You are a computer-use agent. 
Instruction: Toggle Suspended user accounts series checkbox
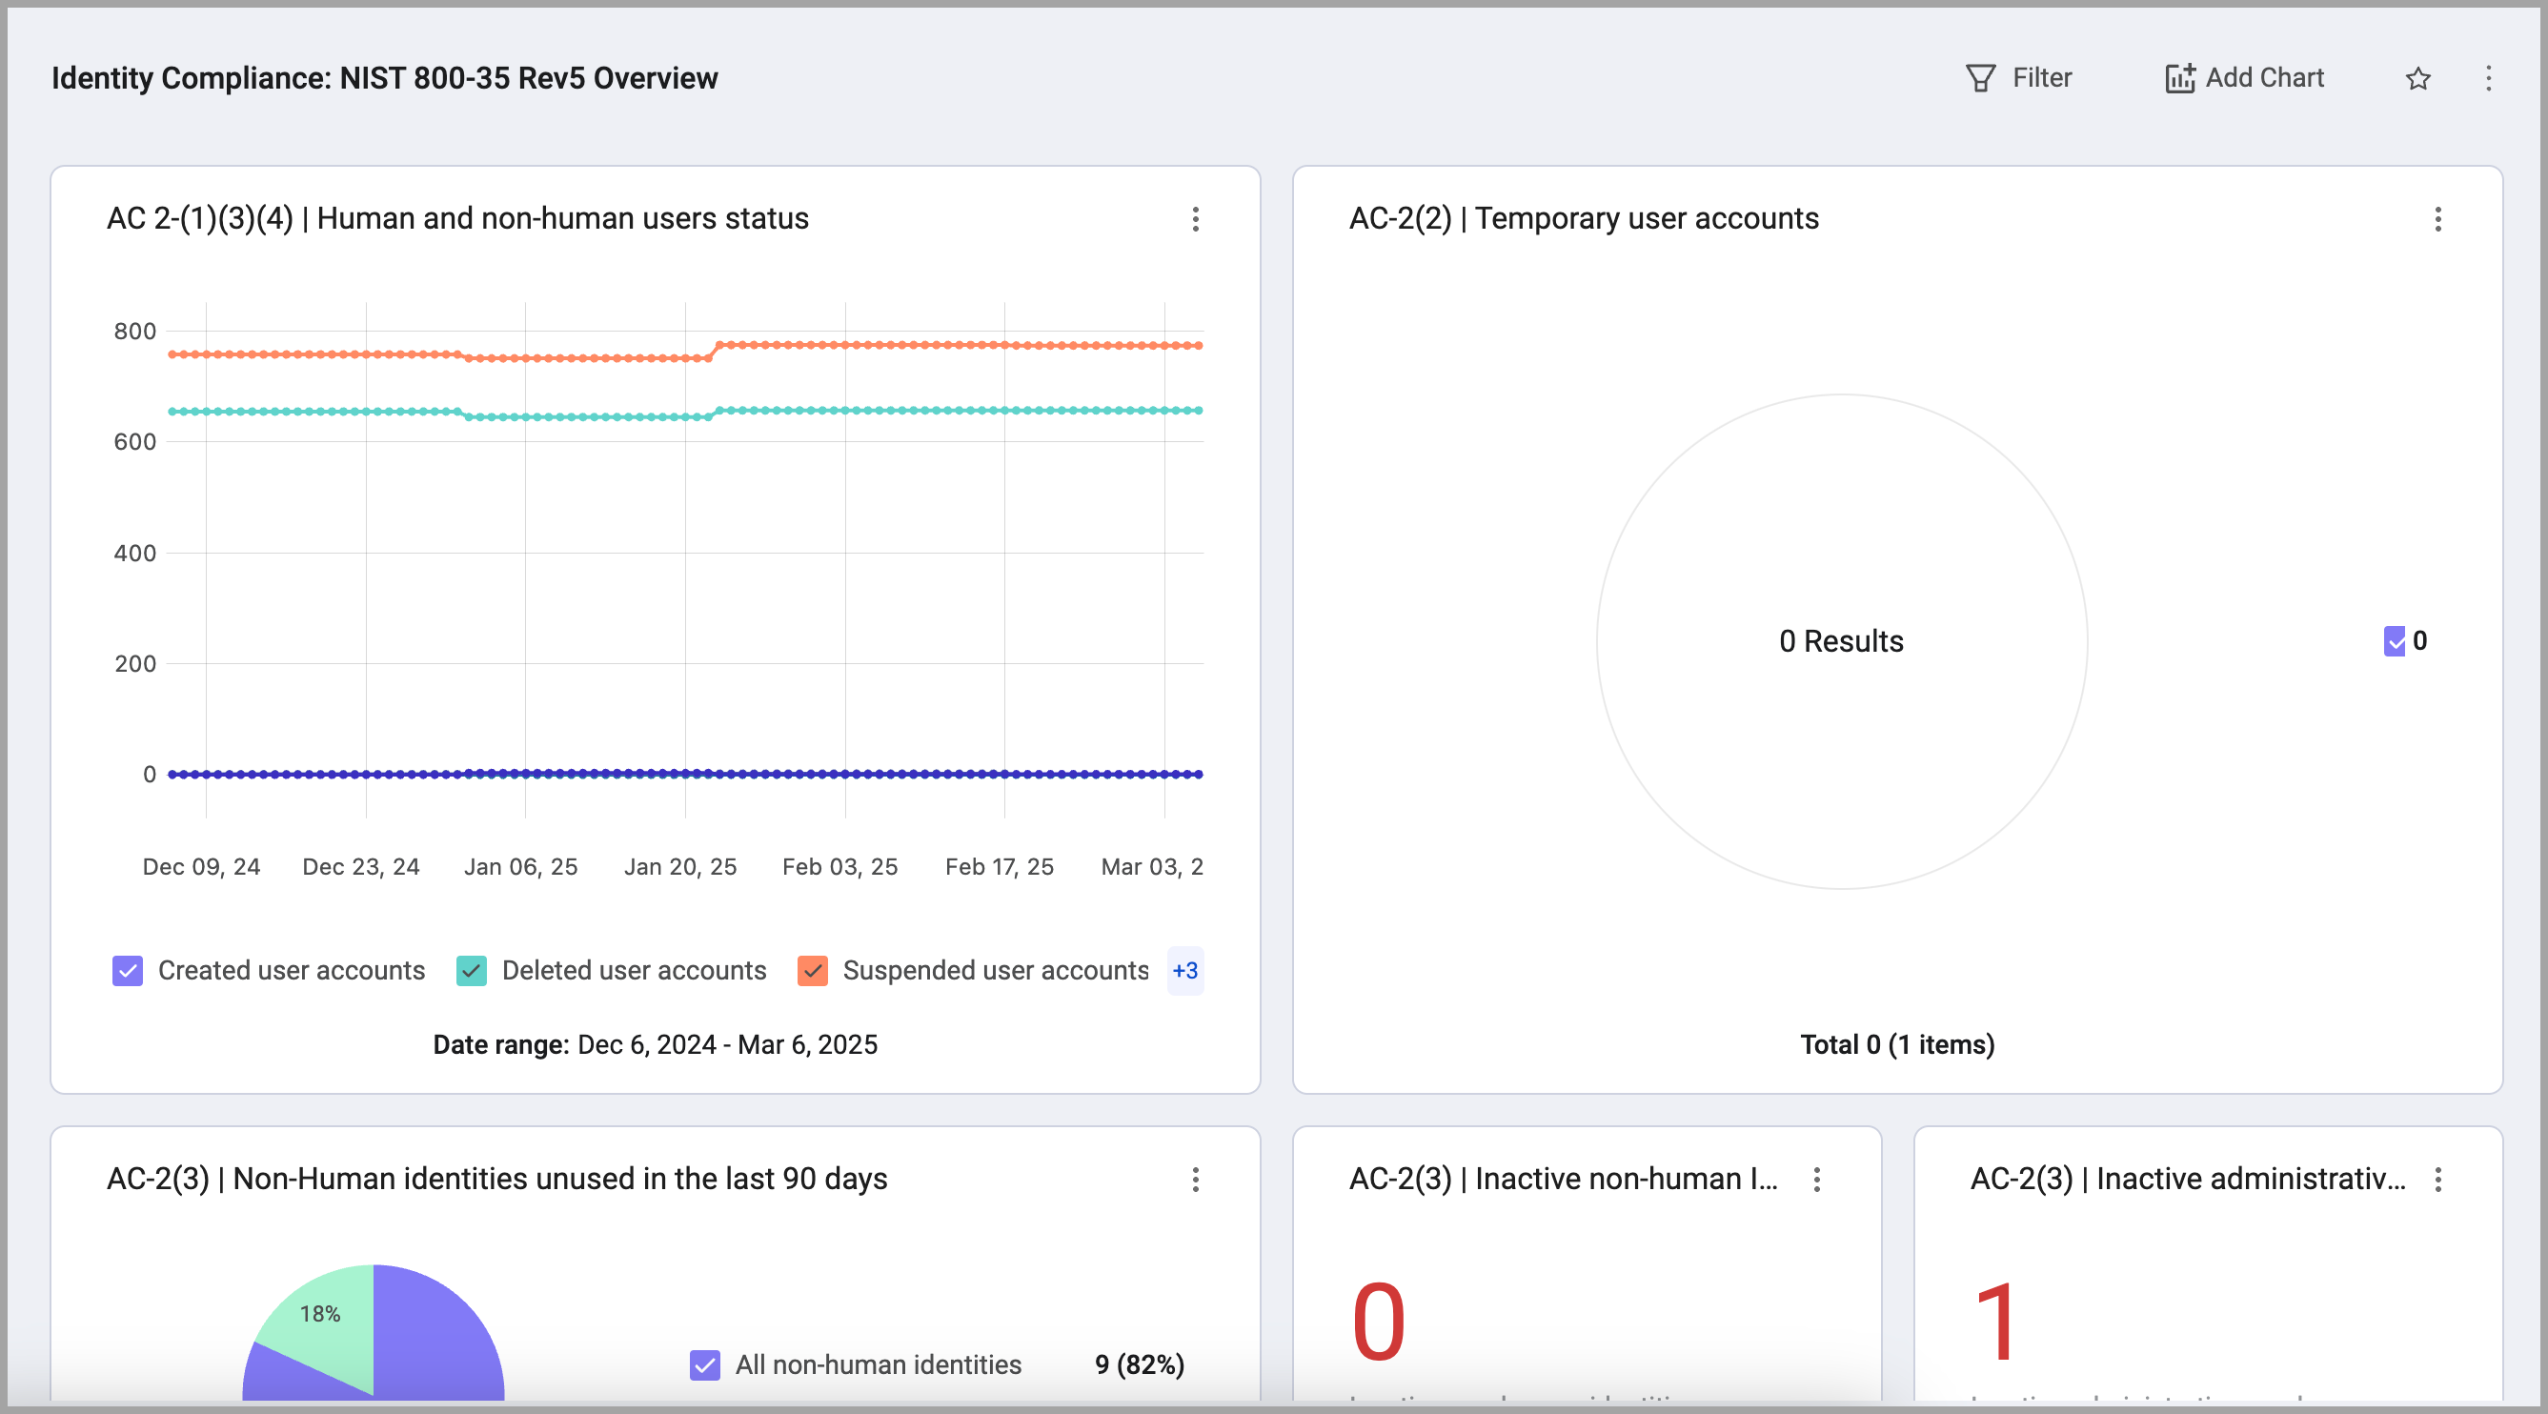point(812,970)
